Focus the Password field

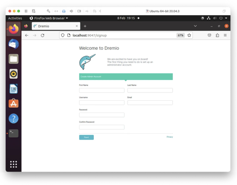(102, 115)
